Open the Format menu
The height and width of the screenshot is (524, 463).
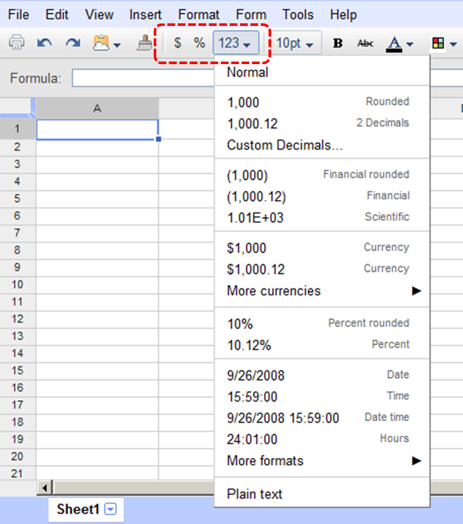click(x=198, y=15)
